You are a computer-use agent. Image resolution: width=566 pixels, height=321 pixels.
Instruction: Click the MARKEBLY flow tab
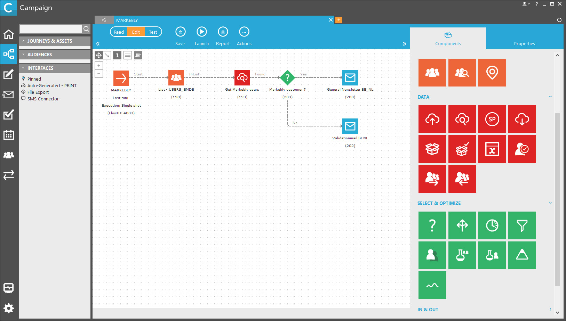tap(127, 20)
